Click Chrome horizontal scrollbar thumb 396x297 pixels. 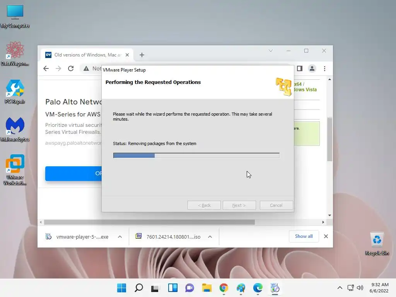[x=149, y=222]
